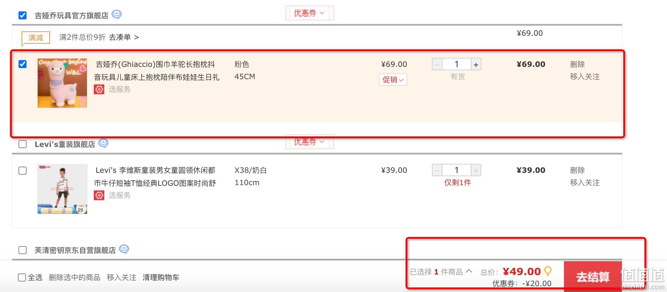Open chat icon beside Levi's童装旗舰店

[103, 143]
